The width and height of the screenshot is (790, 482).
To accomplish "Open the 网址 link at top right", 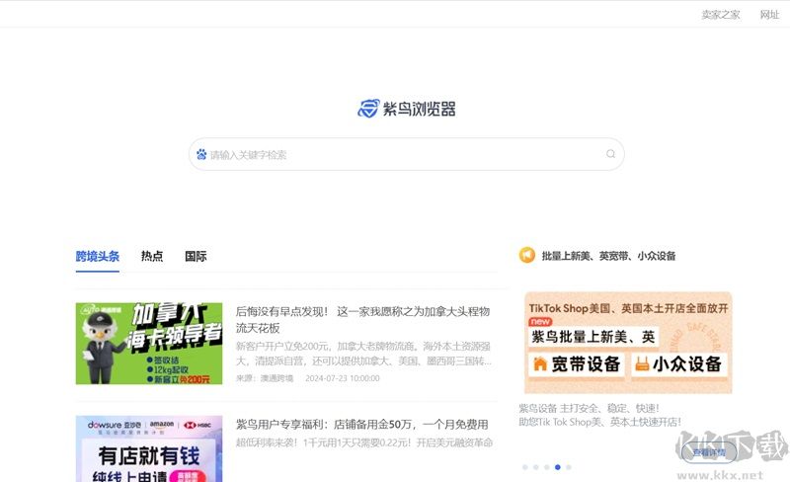I will point(769,15).
